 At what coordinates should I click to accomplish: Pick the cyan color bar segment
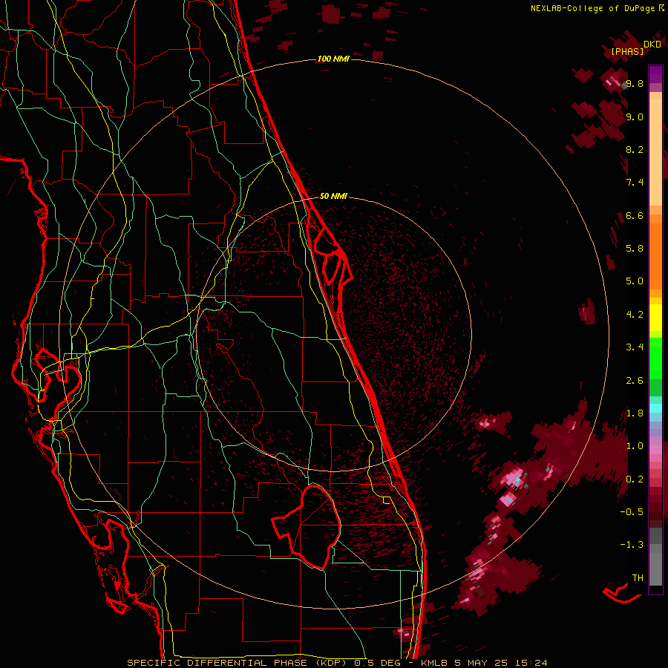655,407
